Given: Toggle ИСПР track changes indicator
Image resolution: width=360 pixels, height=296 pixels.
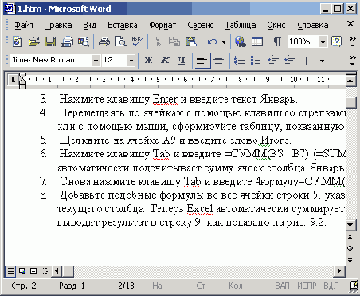Looking at the screenshot, I should pyautogui.click(x=307, y=286).
